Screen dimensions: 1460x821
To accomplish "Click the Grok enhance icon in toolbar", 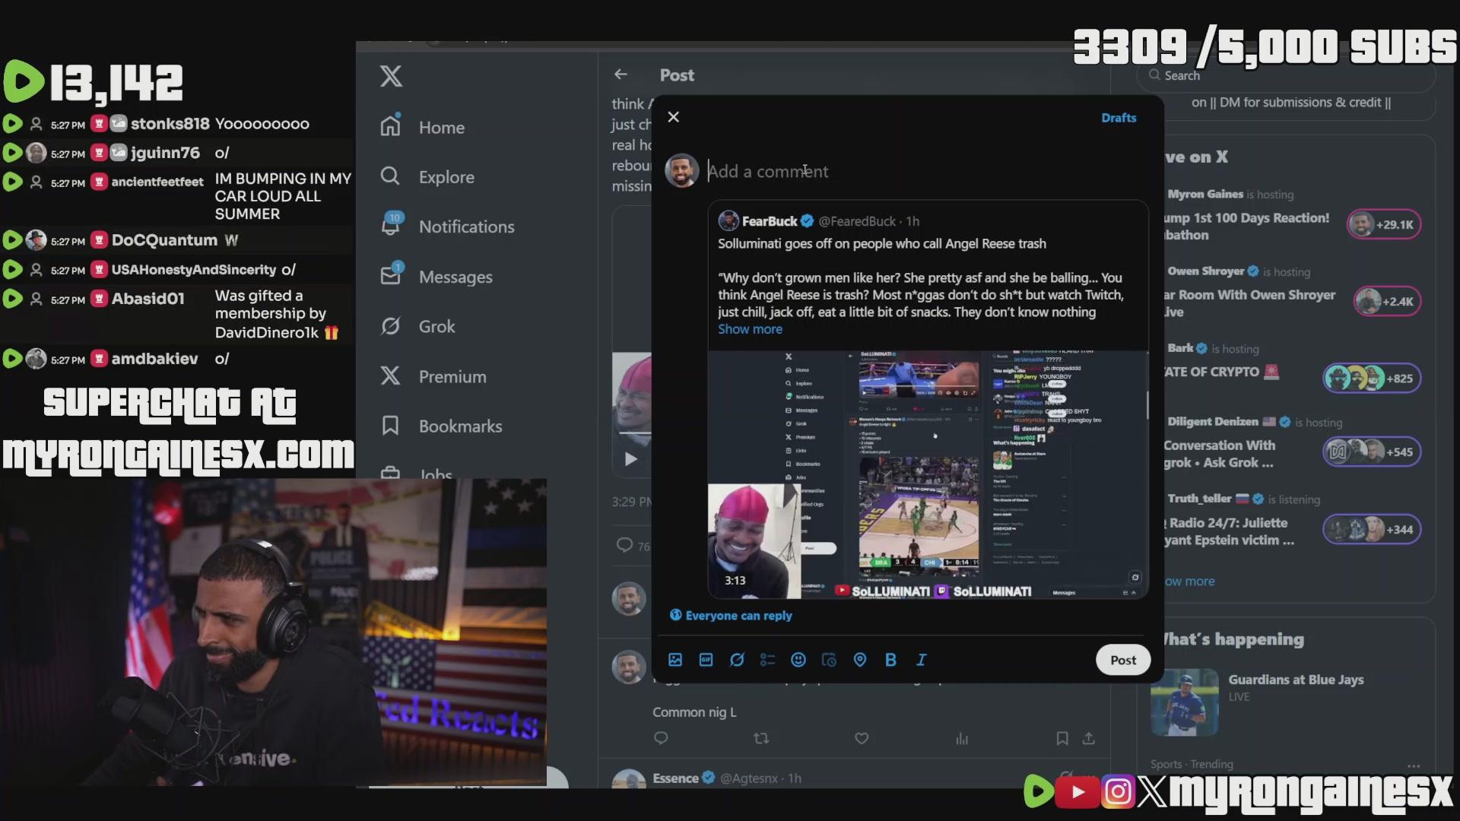I will (x=737, y=660).
